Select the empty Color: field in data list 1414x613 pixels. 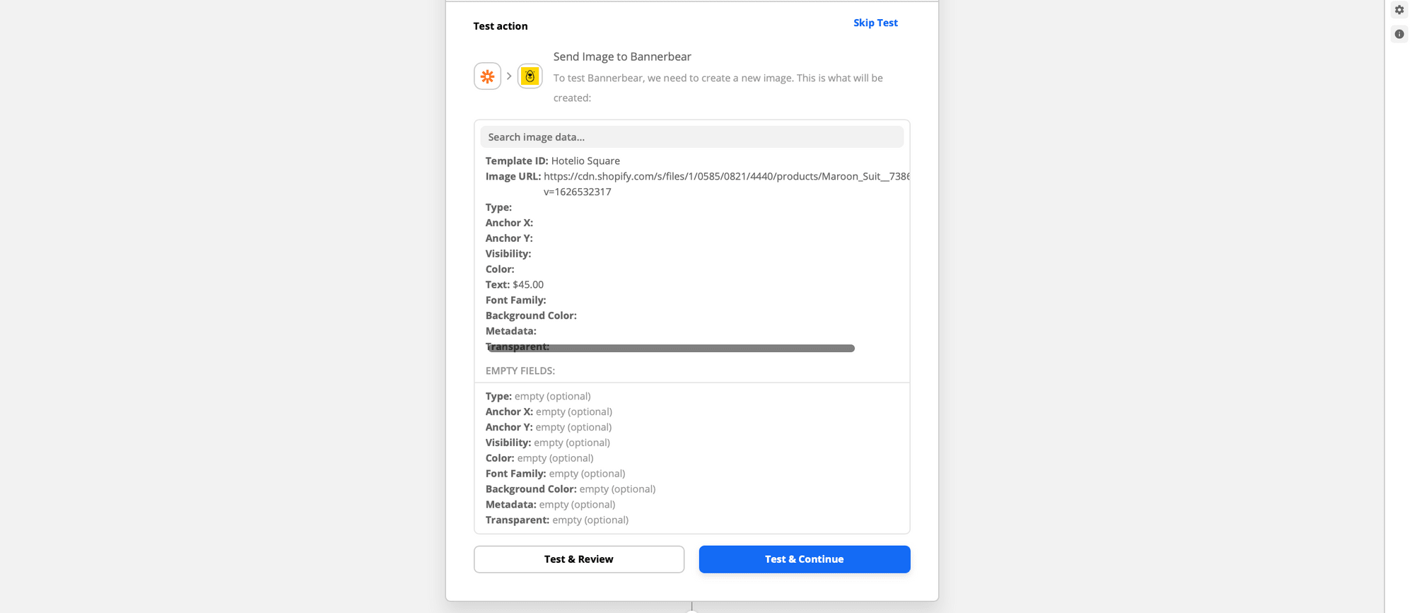(500, 270)
